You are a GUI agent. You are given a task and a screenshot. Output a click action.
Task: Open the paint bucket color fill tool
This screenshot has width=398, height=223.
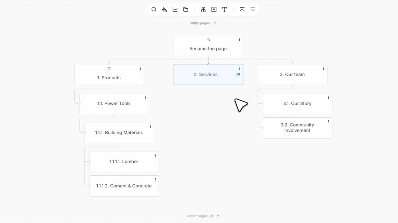point(164,10)
